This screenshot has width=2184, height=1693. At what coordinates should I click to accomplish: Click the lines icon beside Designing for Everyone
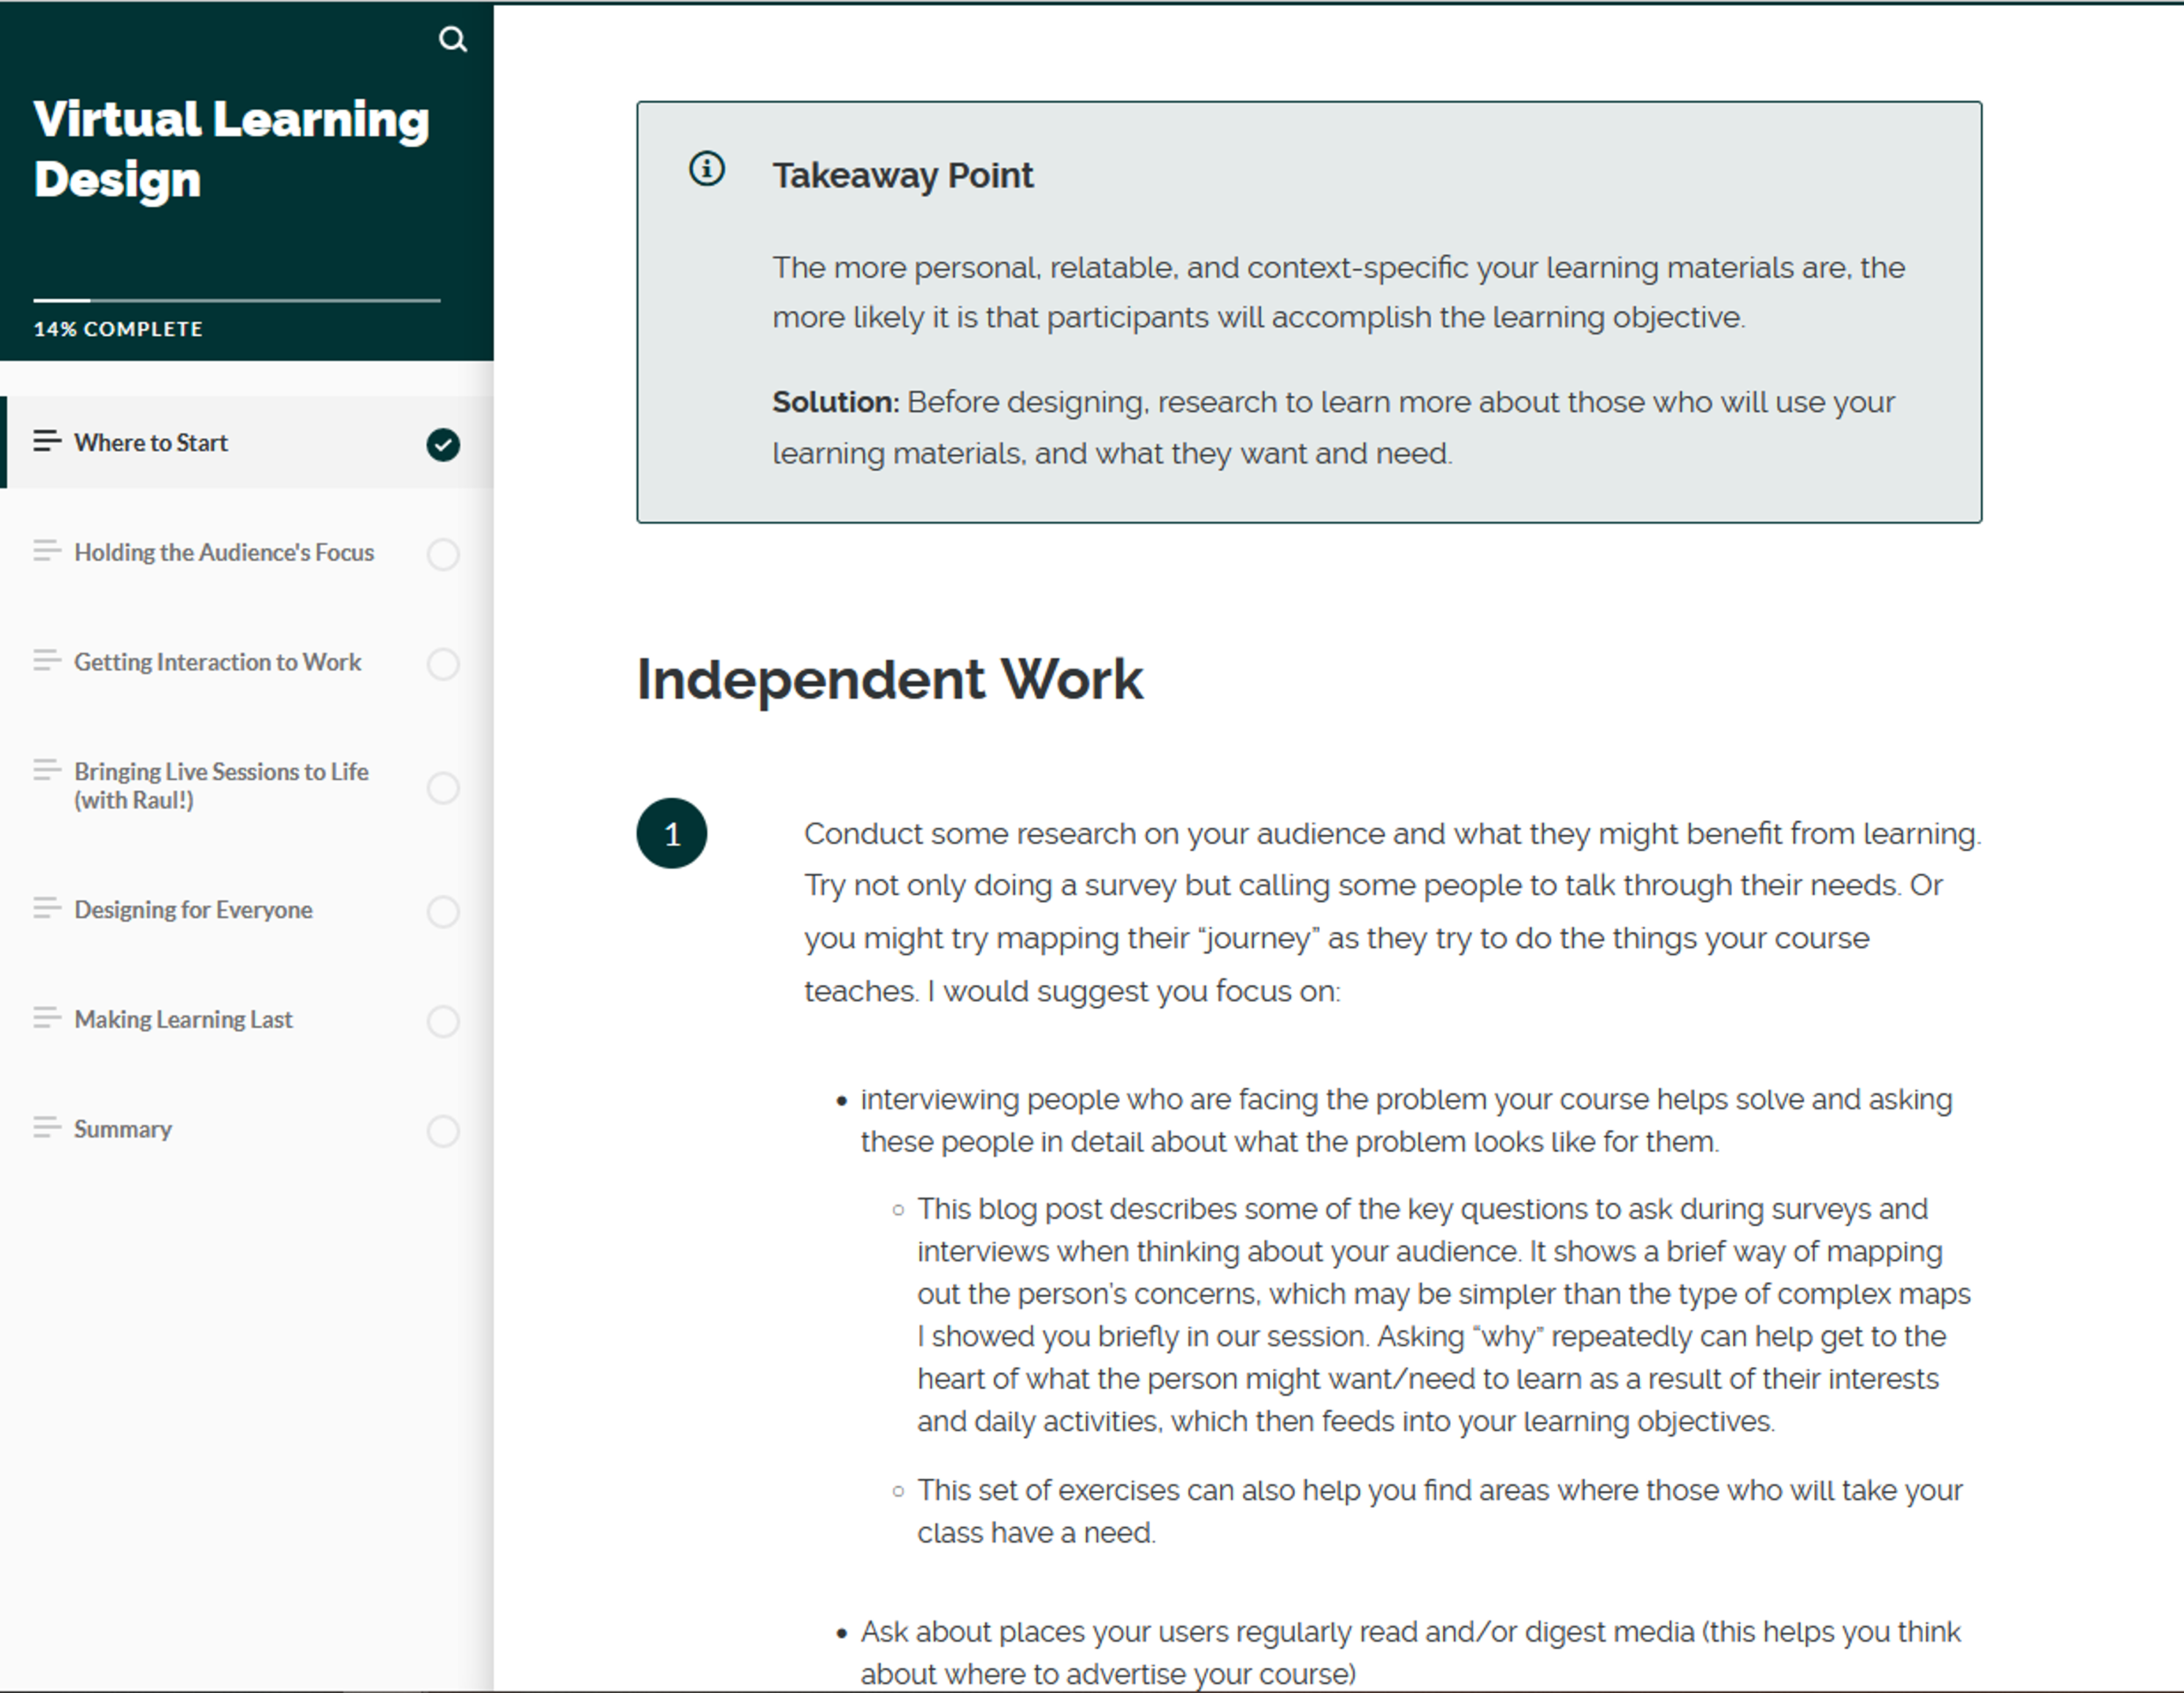[47, 908]
